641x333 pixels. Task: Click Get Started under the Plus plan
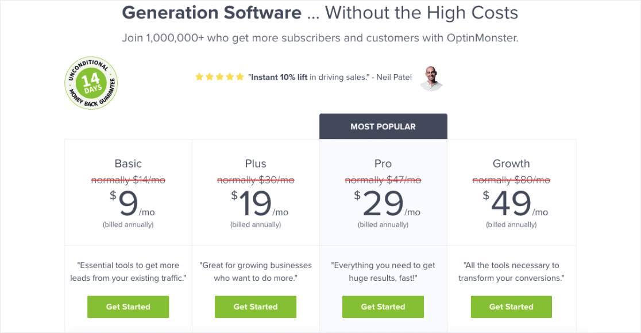[x=255, y=307]
